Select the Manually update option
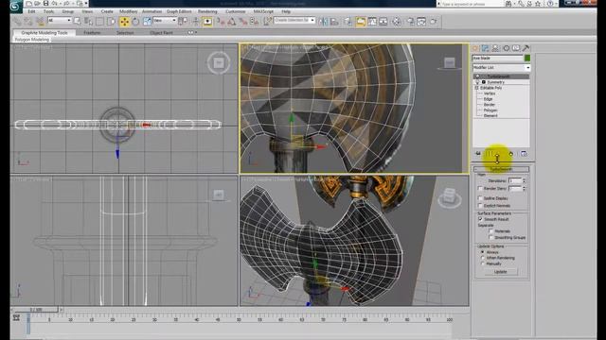Screen dimensions: 606x340 pyautogui.click(x=482, y=263)
